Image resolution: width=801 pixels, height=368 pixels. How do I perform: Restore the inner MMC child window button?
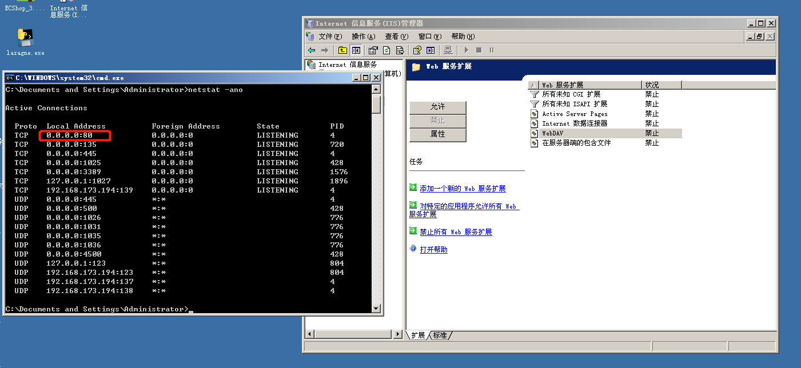tap(760, 37)
